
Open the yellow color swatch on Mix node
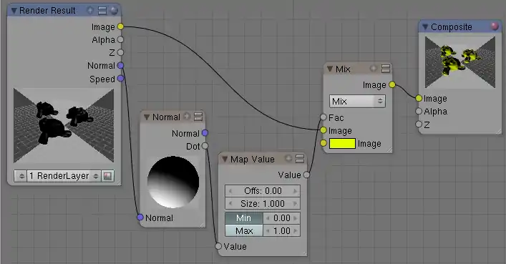[x=342, y=144]
